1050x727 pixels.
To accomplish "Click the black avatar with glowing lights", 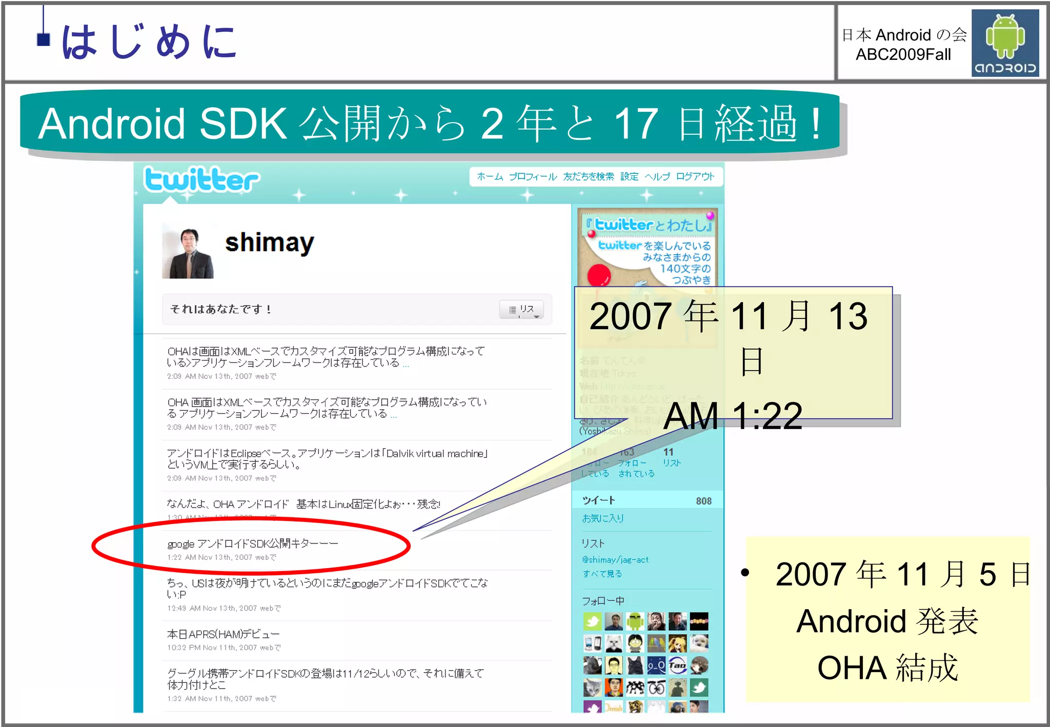I will click(699, 621).
